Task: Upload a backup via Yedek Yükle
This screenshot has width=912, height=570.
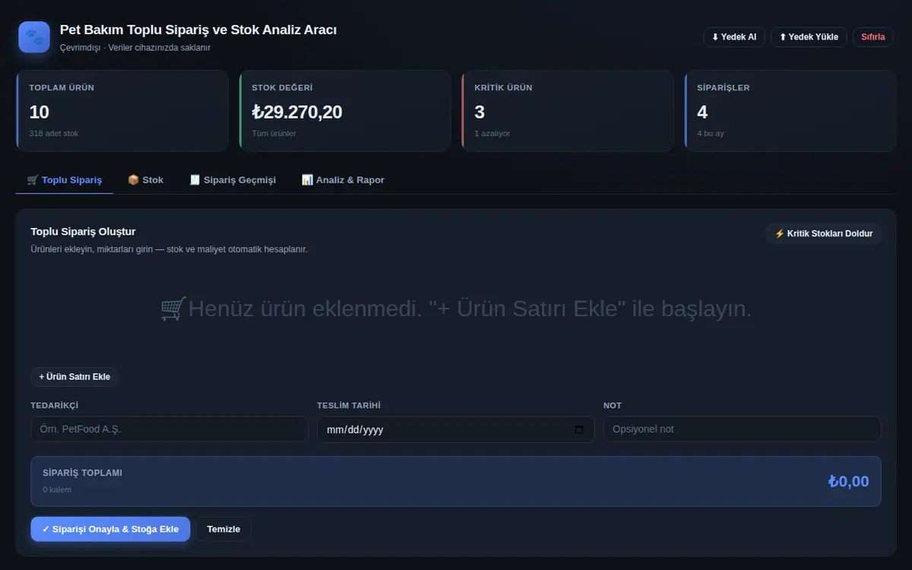Action: pyautogui.click(x=809, y=36)
